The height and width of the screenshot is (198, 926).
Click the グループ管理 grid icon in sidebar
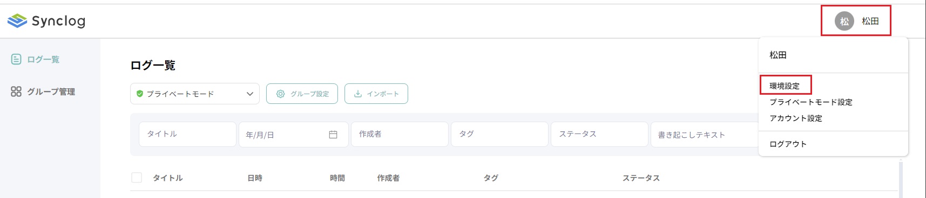[16, 91]
